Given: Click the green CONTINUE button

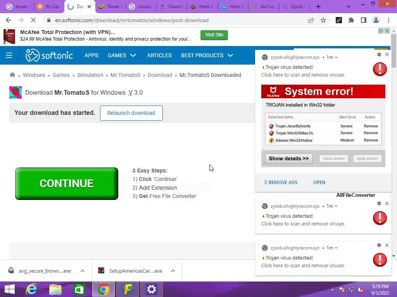Looking at the screenshot, I should click(67, 184).
